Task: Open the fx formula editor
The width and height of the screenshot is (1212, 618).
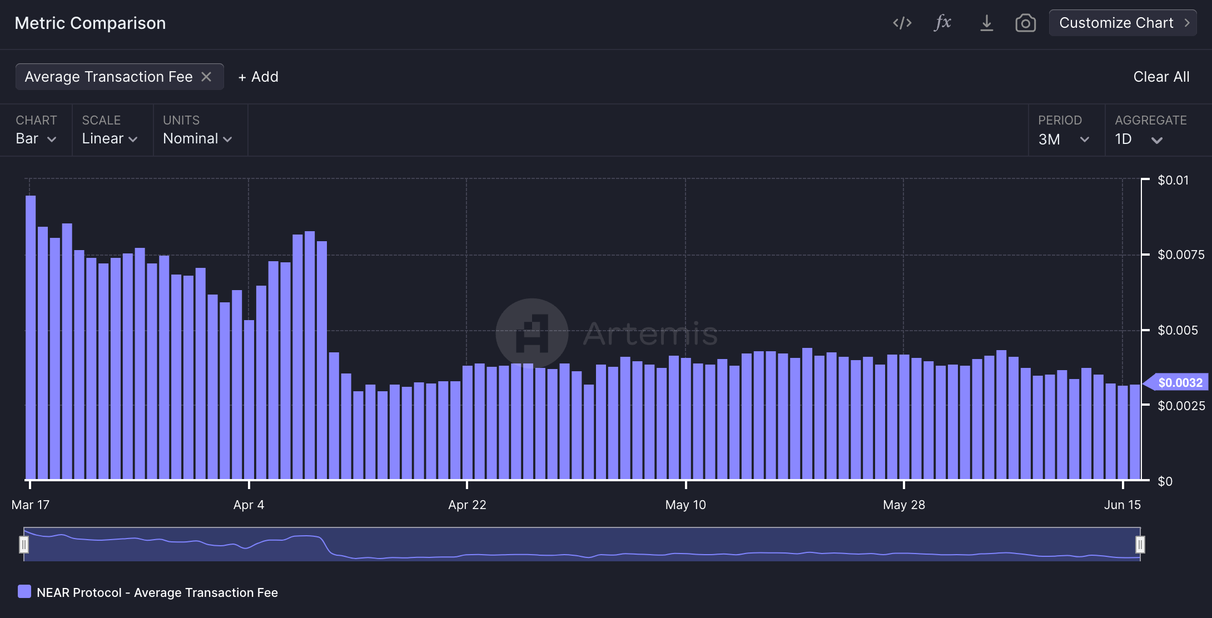Action: pos(943,23)
